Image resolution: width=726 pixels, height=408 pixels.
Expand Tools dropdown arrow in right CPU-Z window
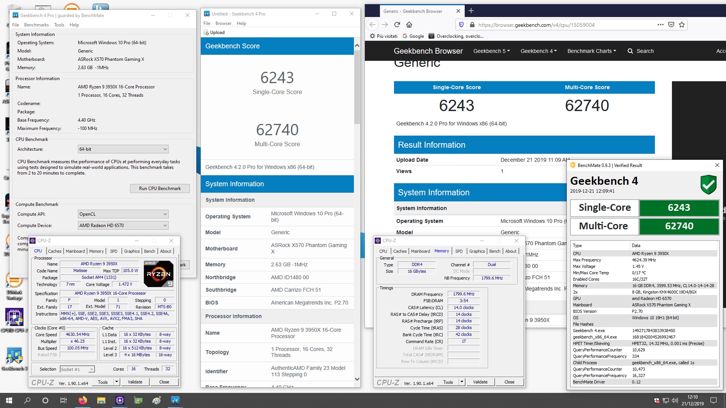click(x=462, y=382)
